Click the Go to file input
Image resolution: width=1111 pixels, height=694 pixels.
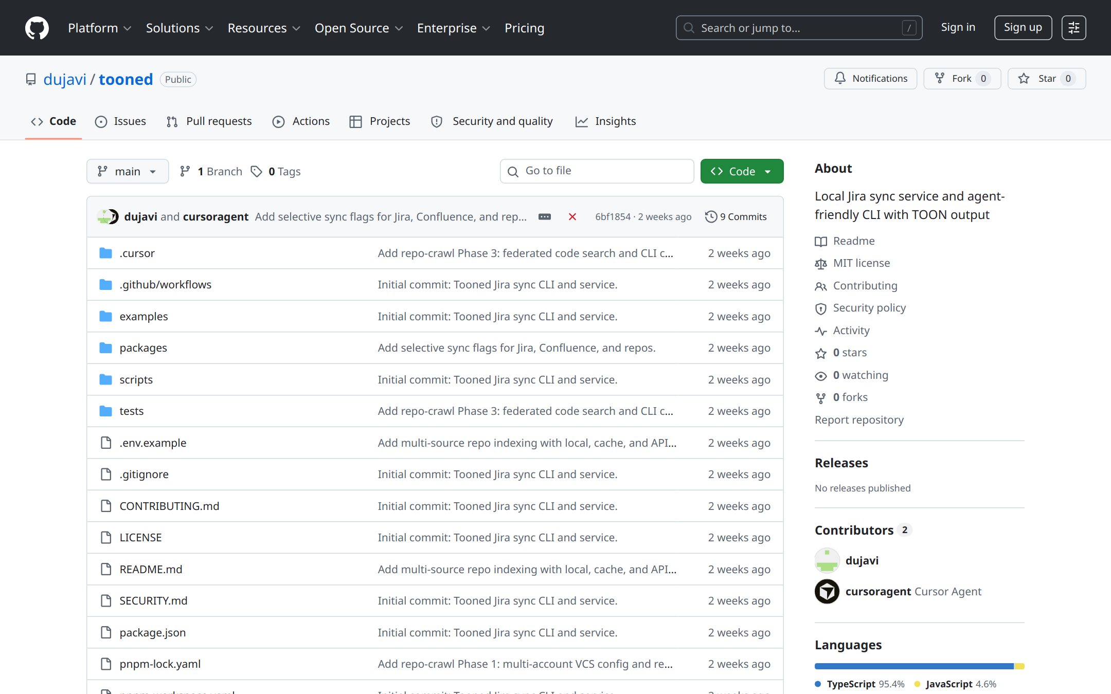tap(597, 171)
